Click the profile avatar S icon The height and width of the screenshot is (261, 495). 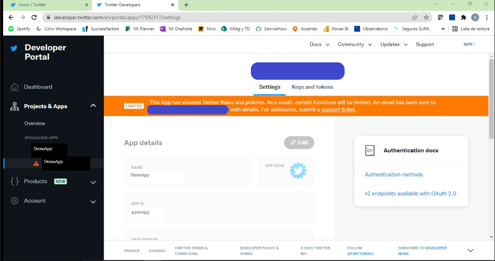(x=475, y=18)
